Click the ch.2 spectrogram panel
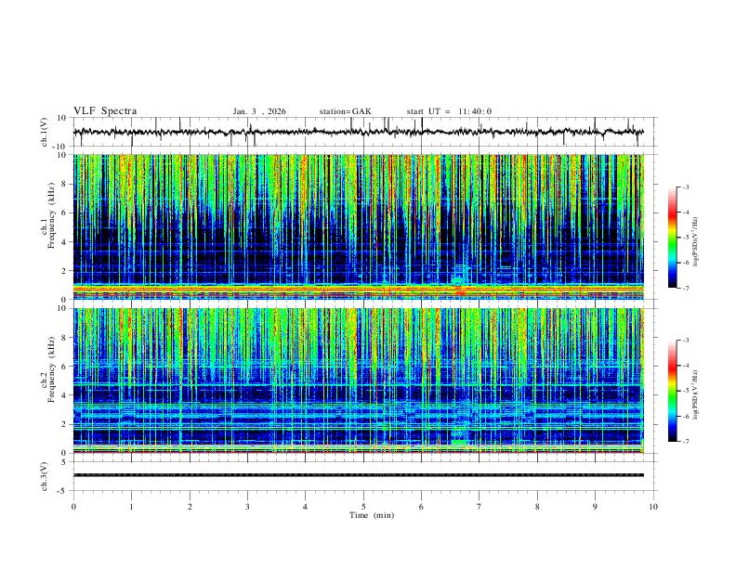This screenshot has width=736, height=568. click(x=359, y=381)
